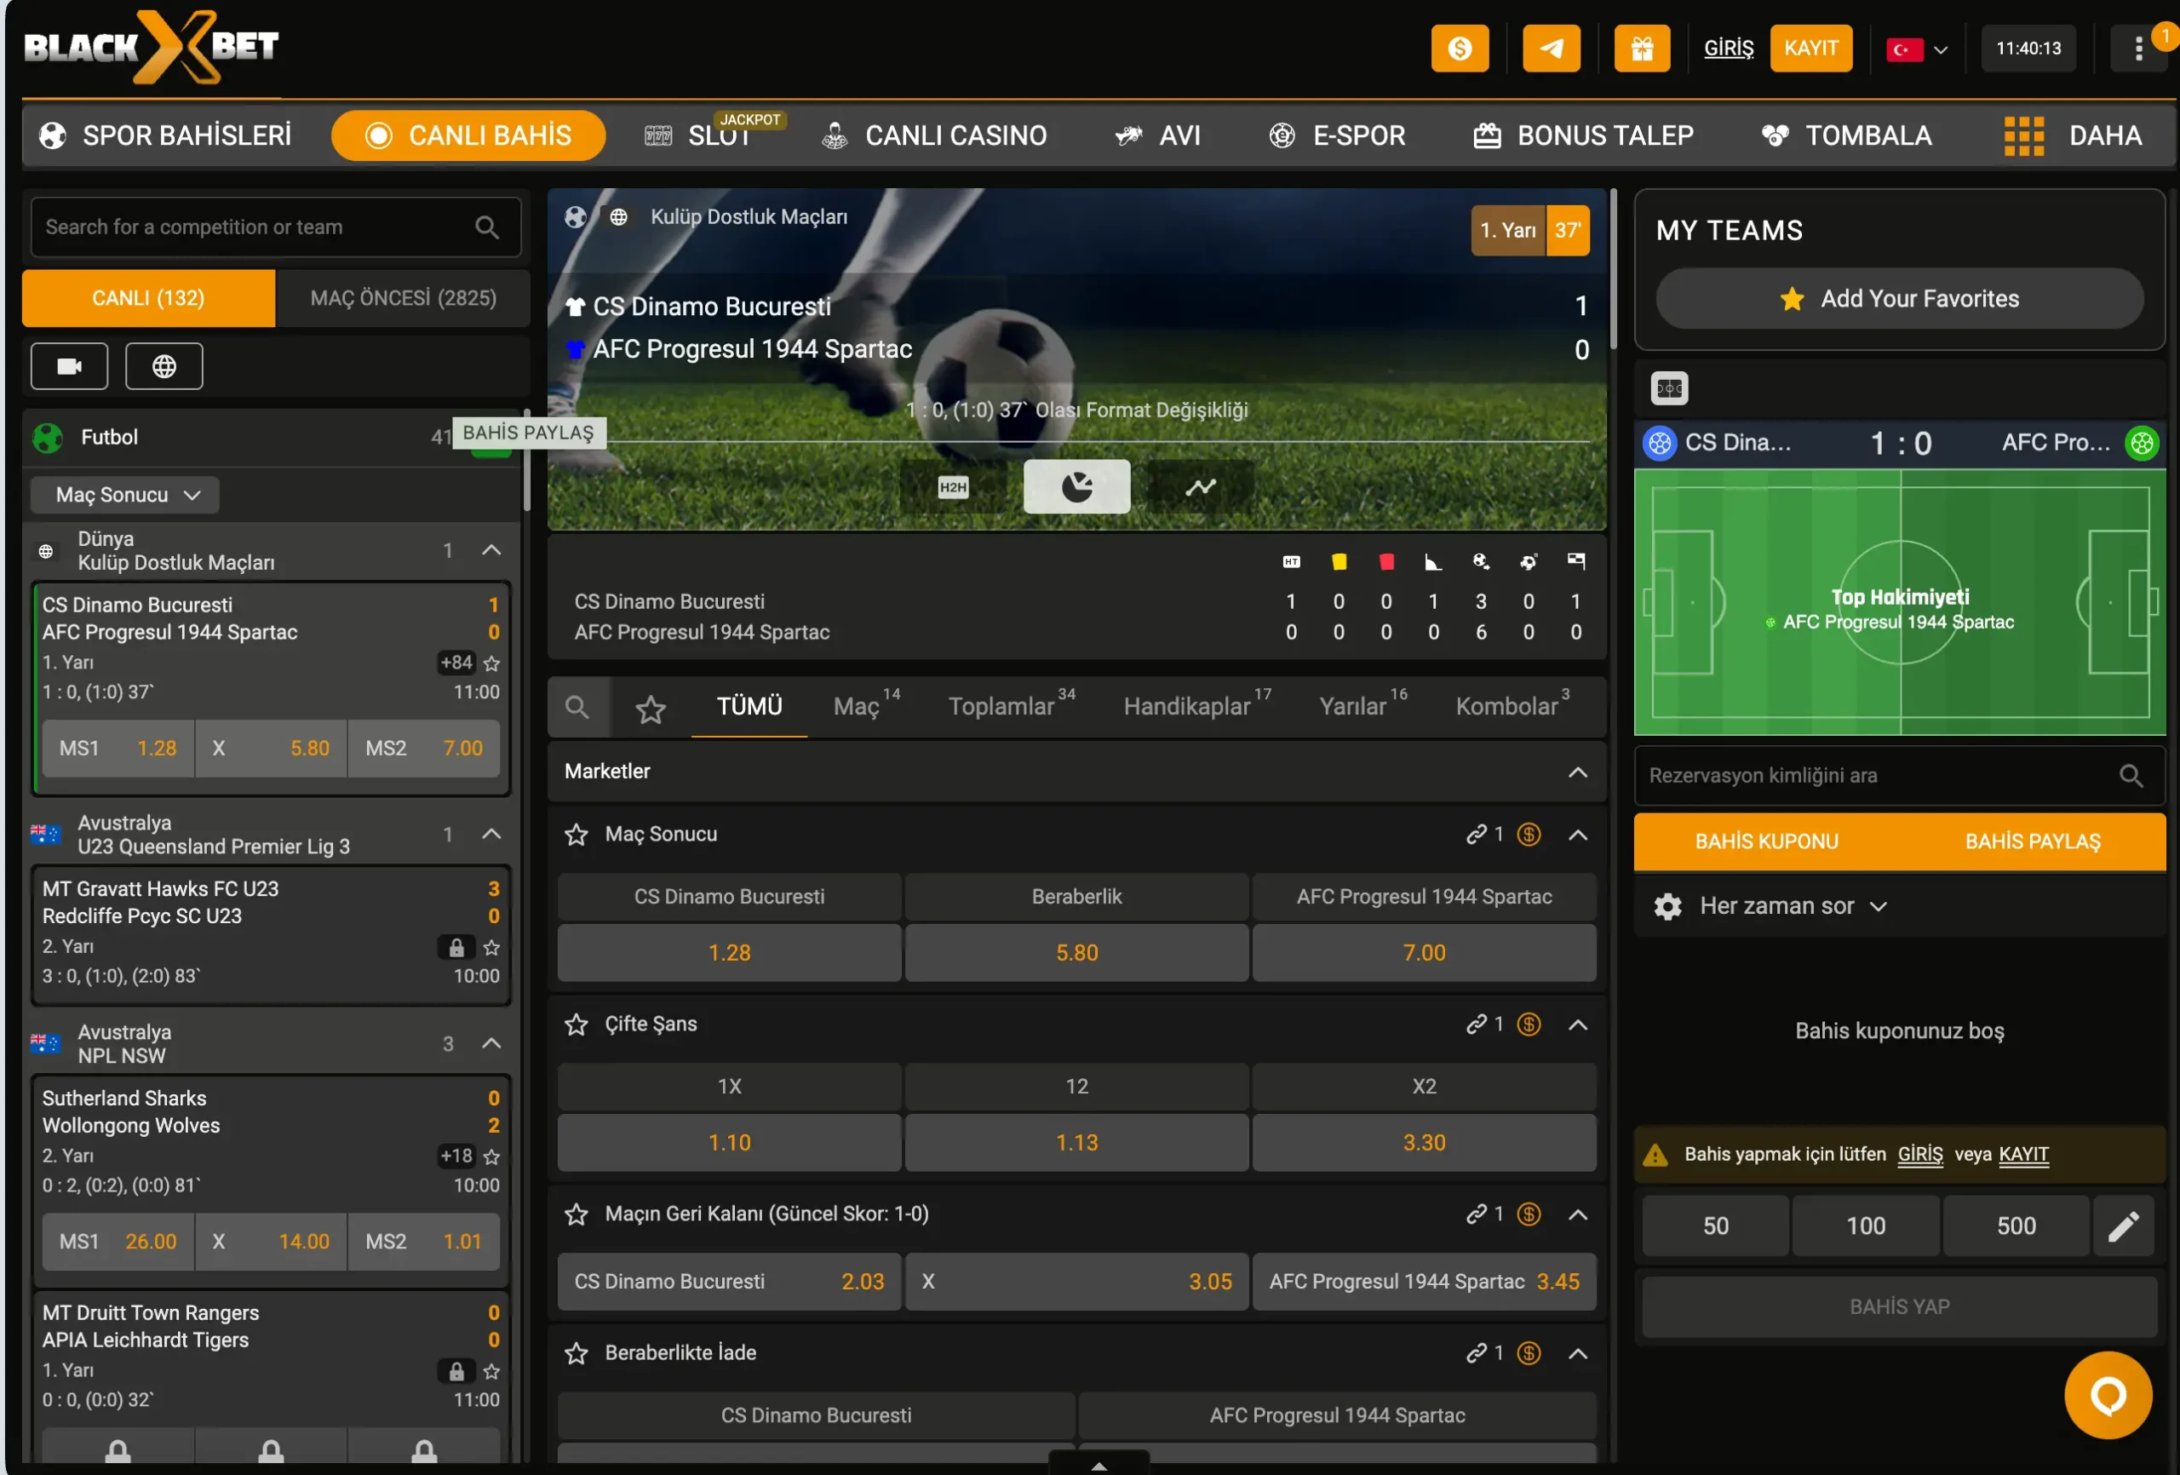This screenshot has width=2180, height=1475.
Task: Favorite the CS Dinamo Bucuresti match star
Action: (x=491, y=663)
